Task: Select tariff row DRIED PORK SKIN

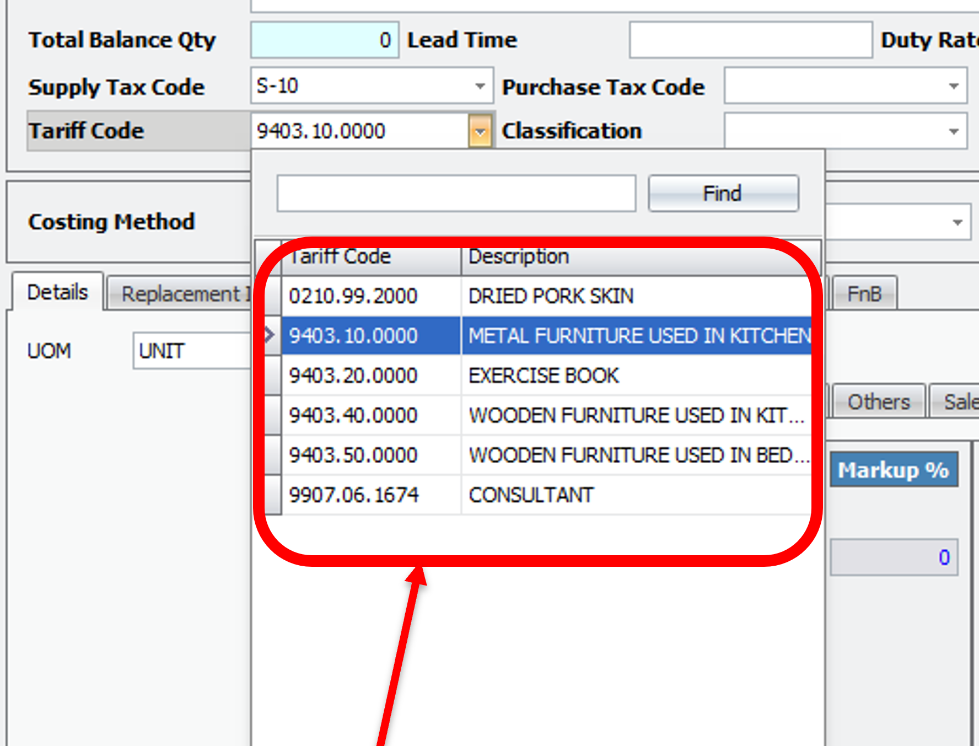Action: coord(550,296)
